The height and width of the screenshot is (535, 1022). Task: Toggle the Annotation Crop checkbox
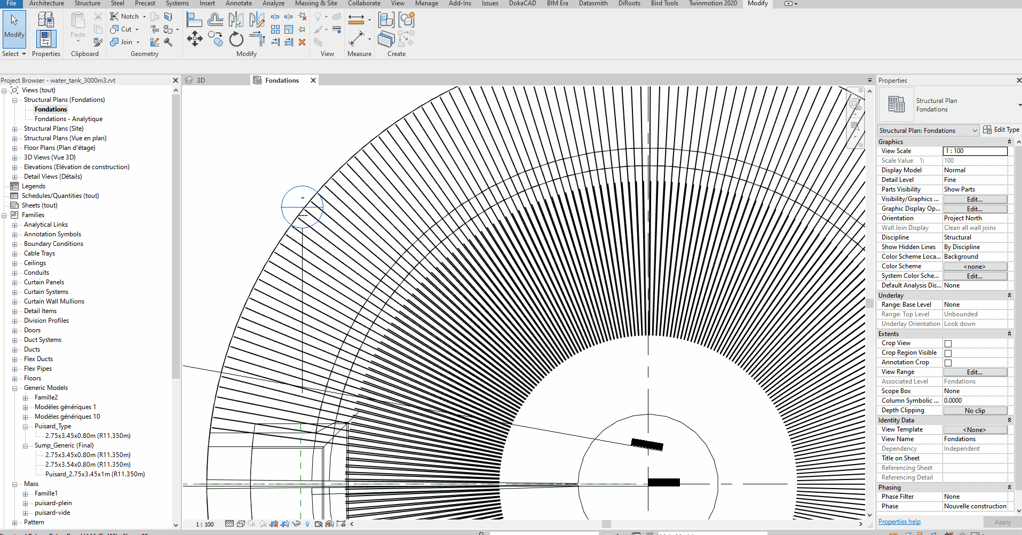(x=948, y=363)
